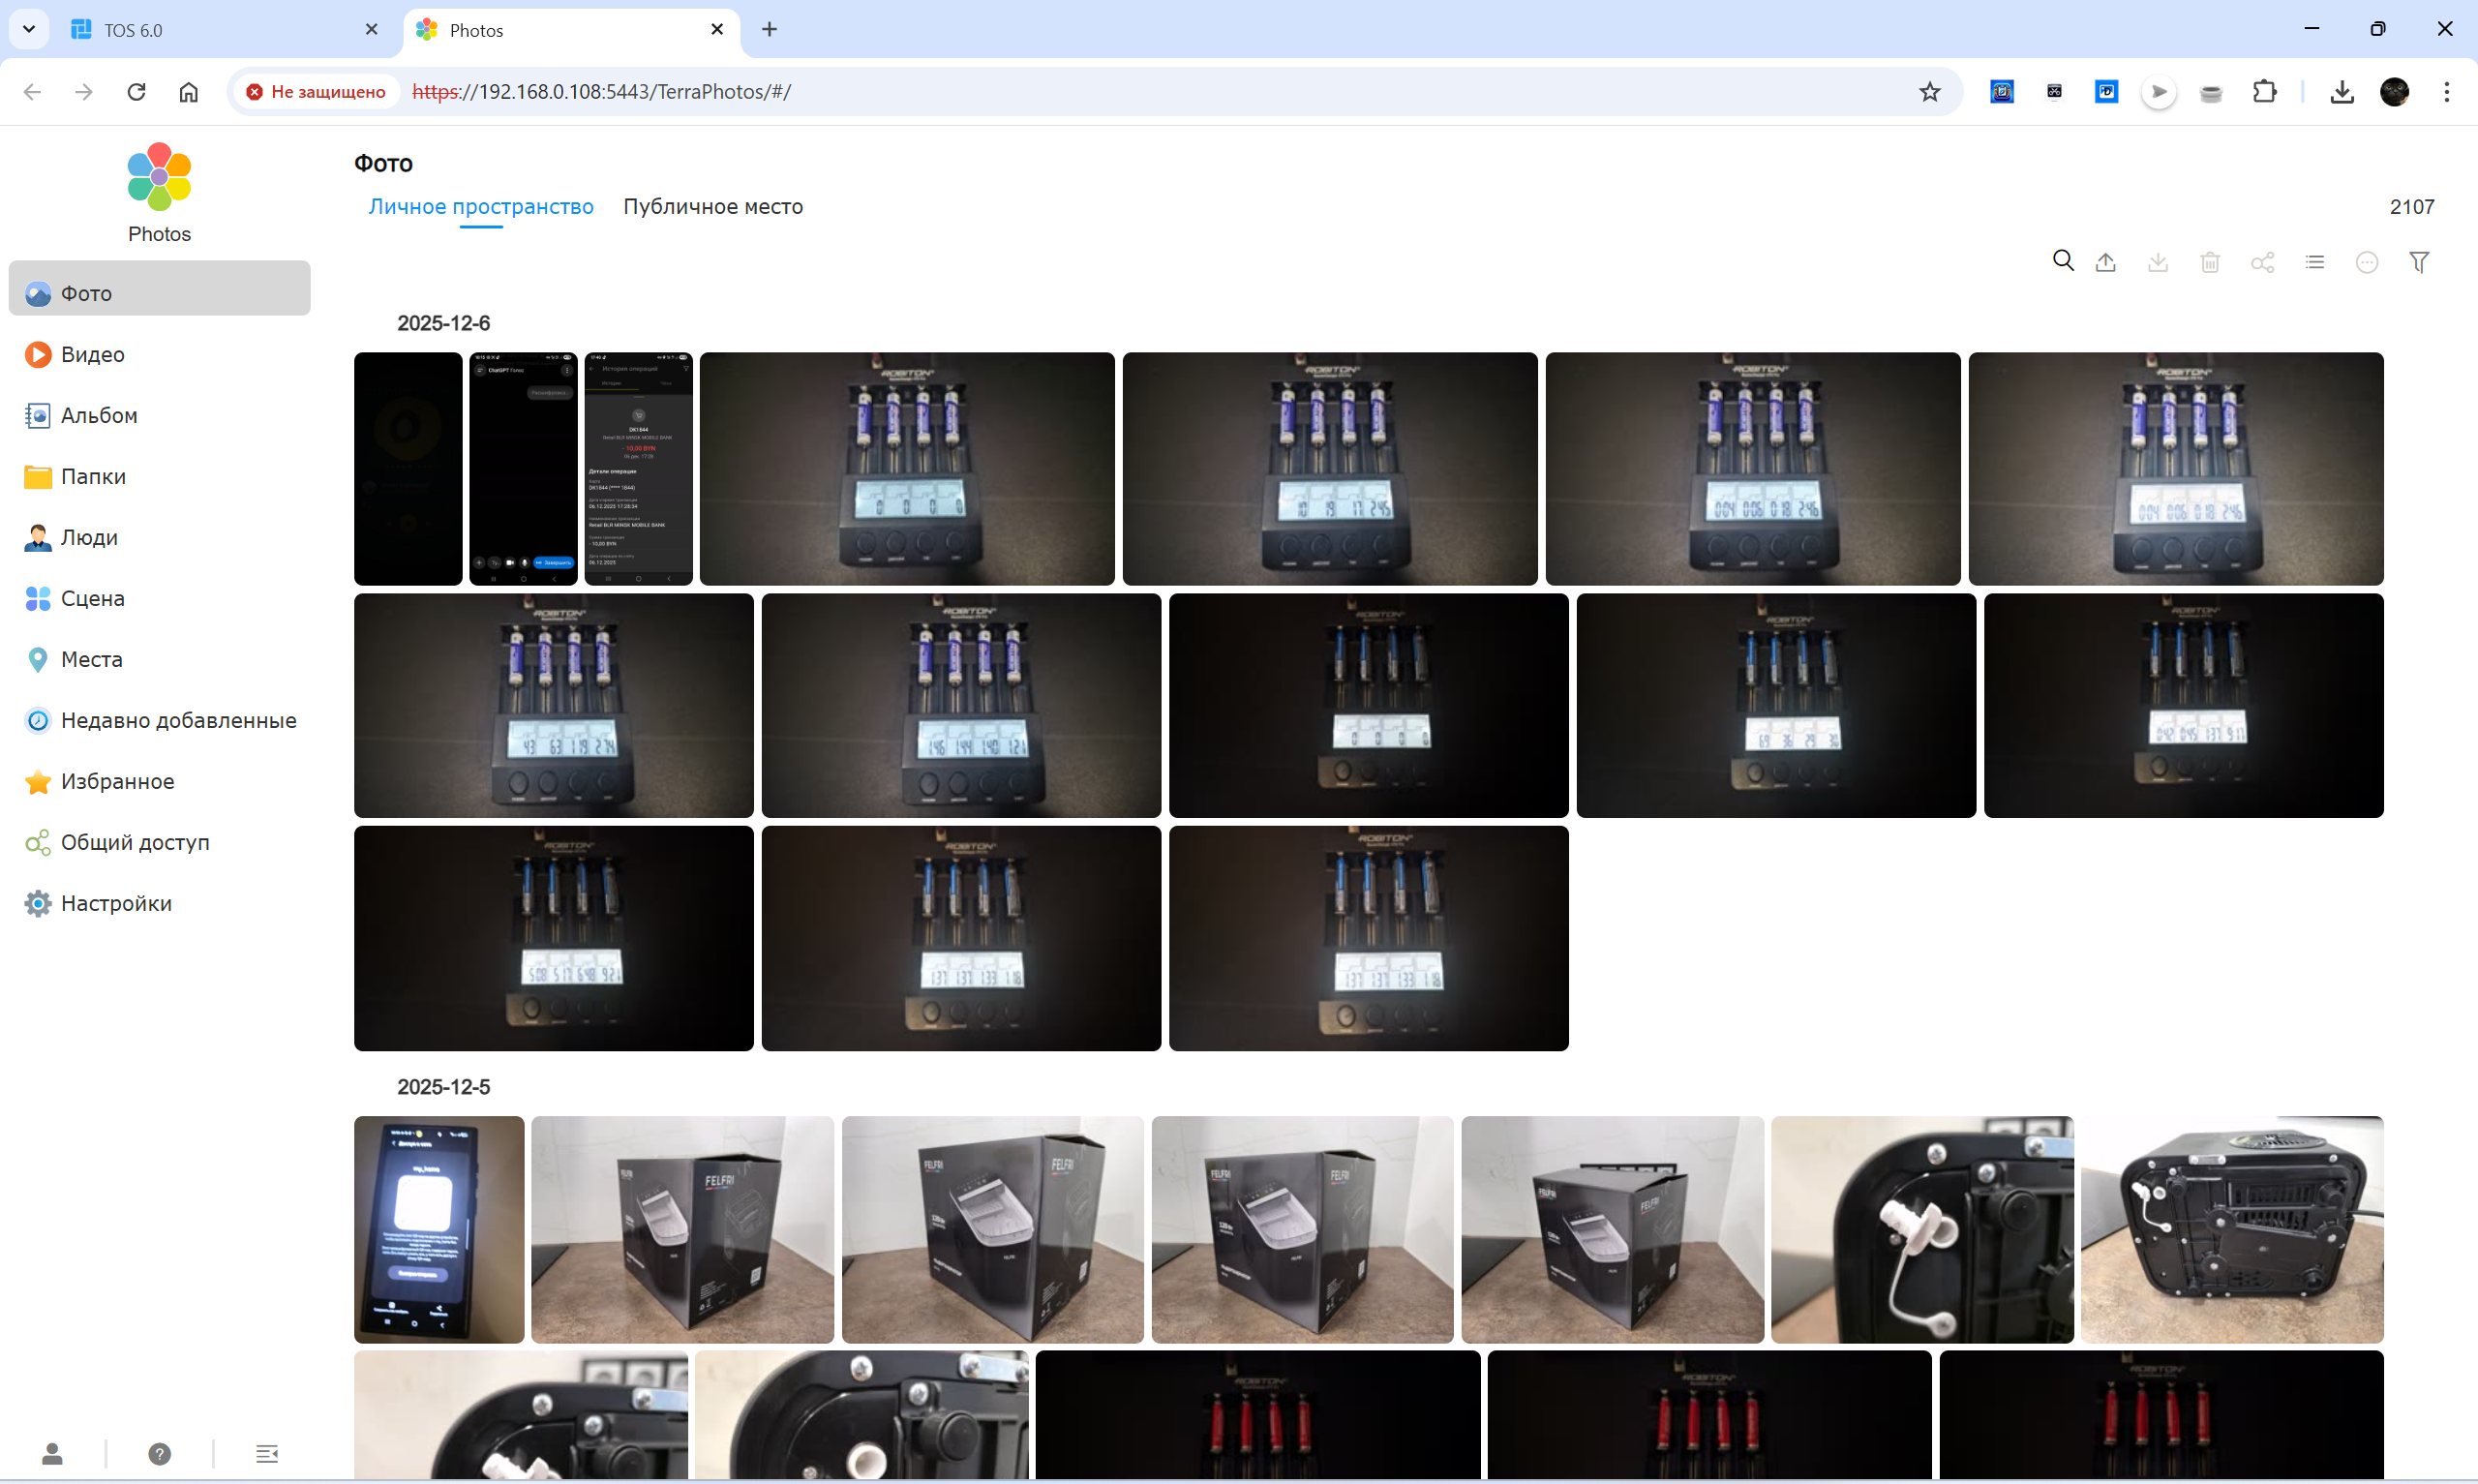The height and width of the screenshot is (1484, 2478).
Task: Click the upload photos icon
Action: pyautogui.click(x=2105, y=262)
